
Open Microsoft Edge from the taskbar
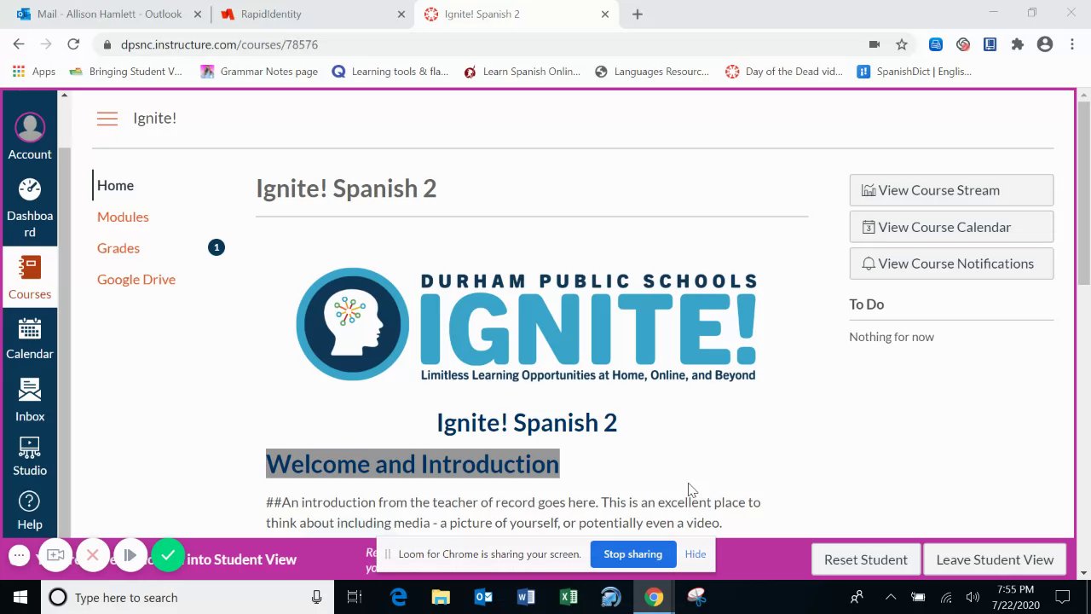point(398,597)
